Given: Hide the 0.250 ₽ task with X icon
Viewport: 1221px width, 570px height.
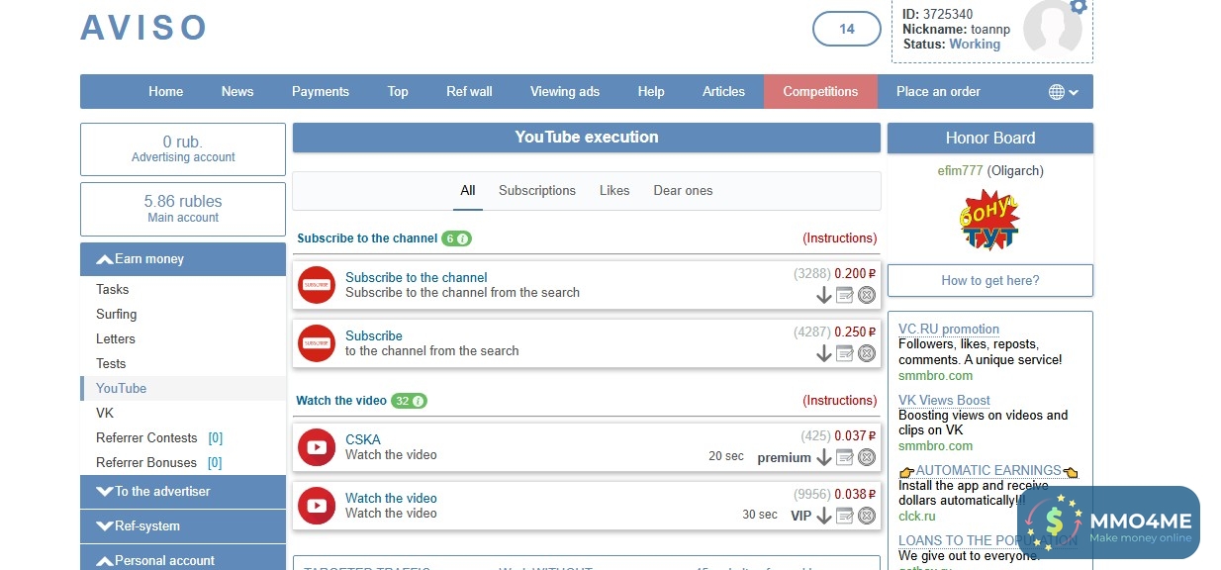Looking at the screenshot, I should click(867, 353).
